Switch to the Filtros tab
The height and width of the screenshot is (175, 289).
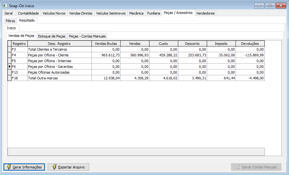10,21
